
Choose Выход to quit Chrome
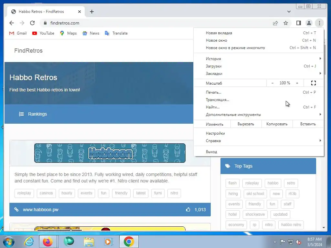click(x=259, y=152)
